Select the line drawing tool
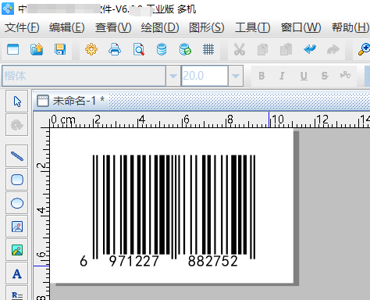The width and height of the screenshot is (370, 300). coord(17,156)
